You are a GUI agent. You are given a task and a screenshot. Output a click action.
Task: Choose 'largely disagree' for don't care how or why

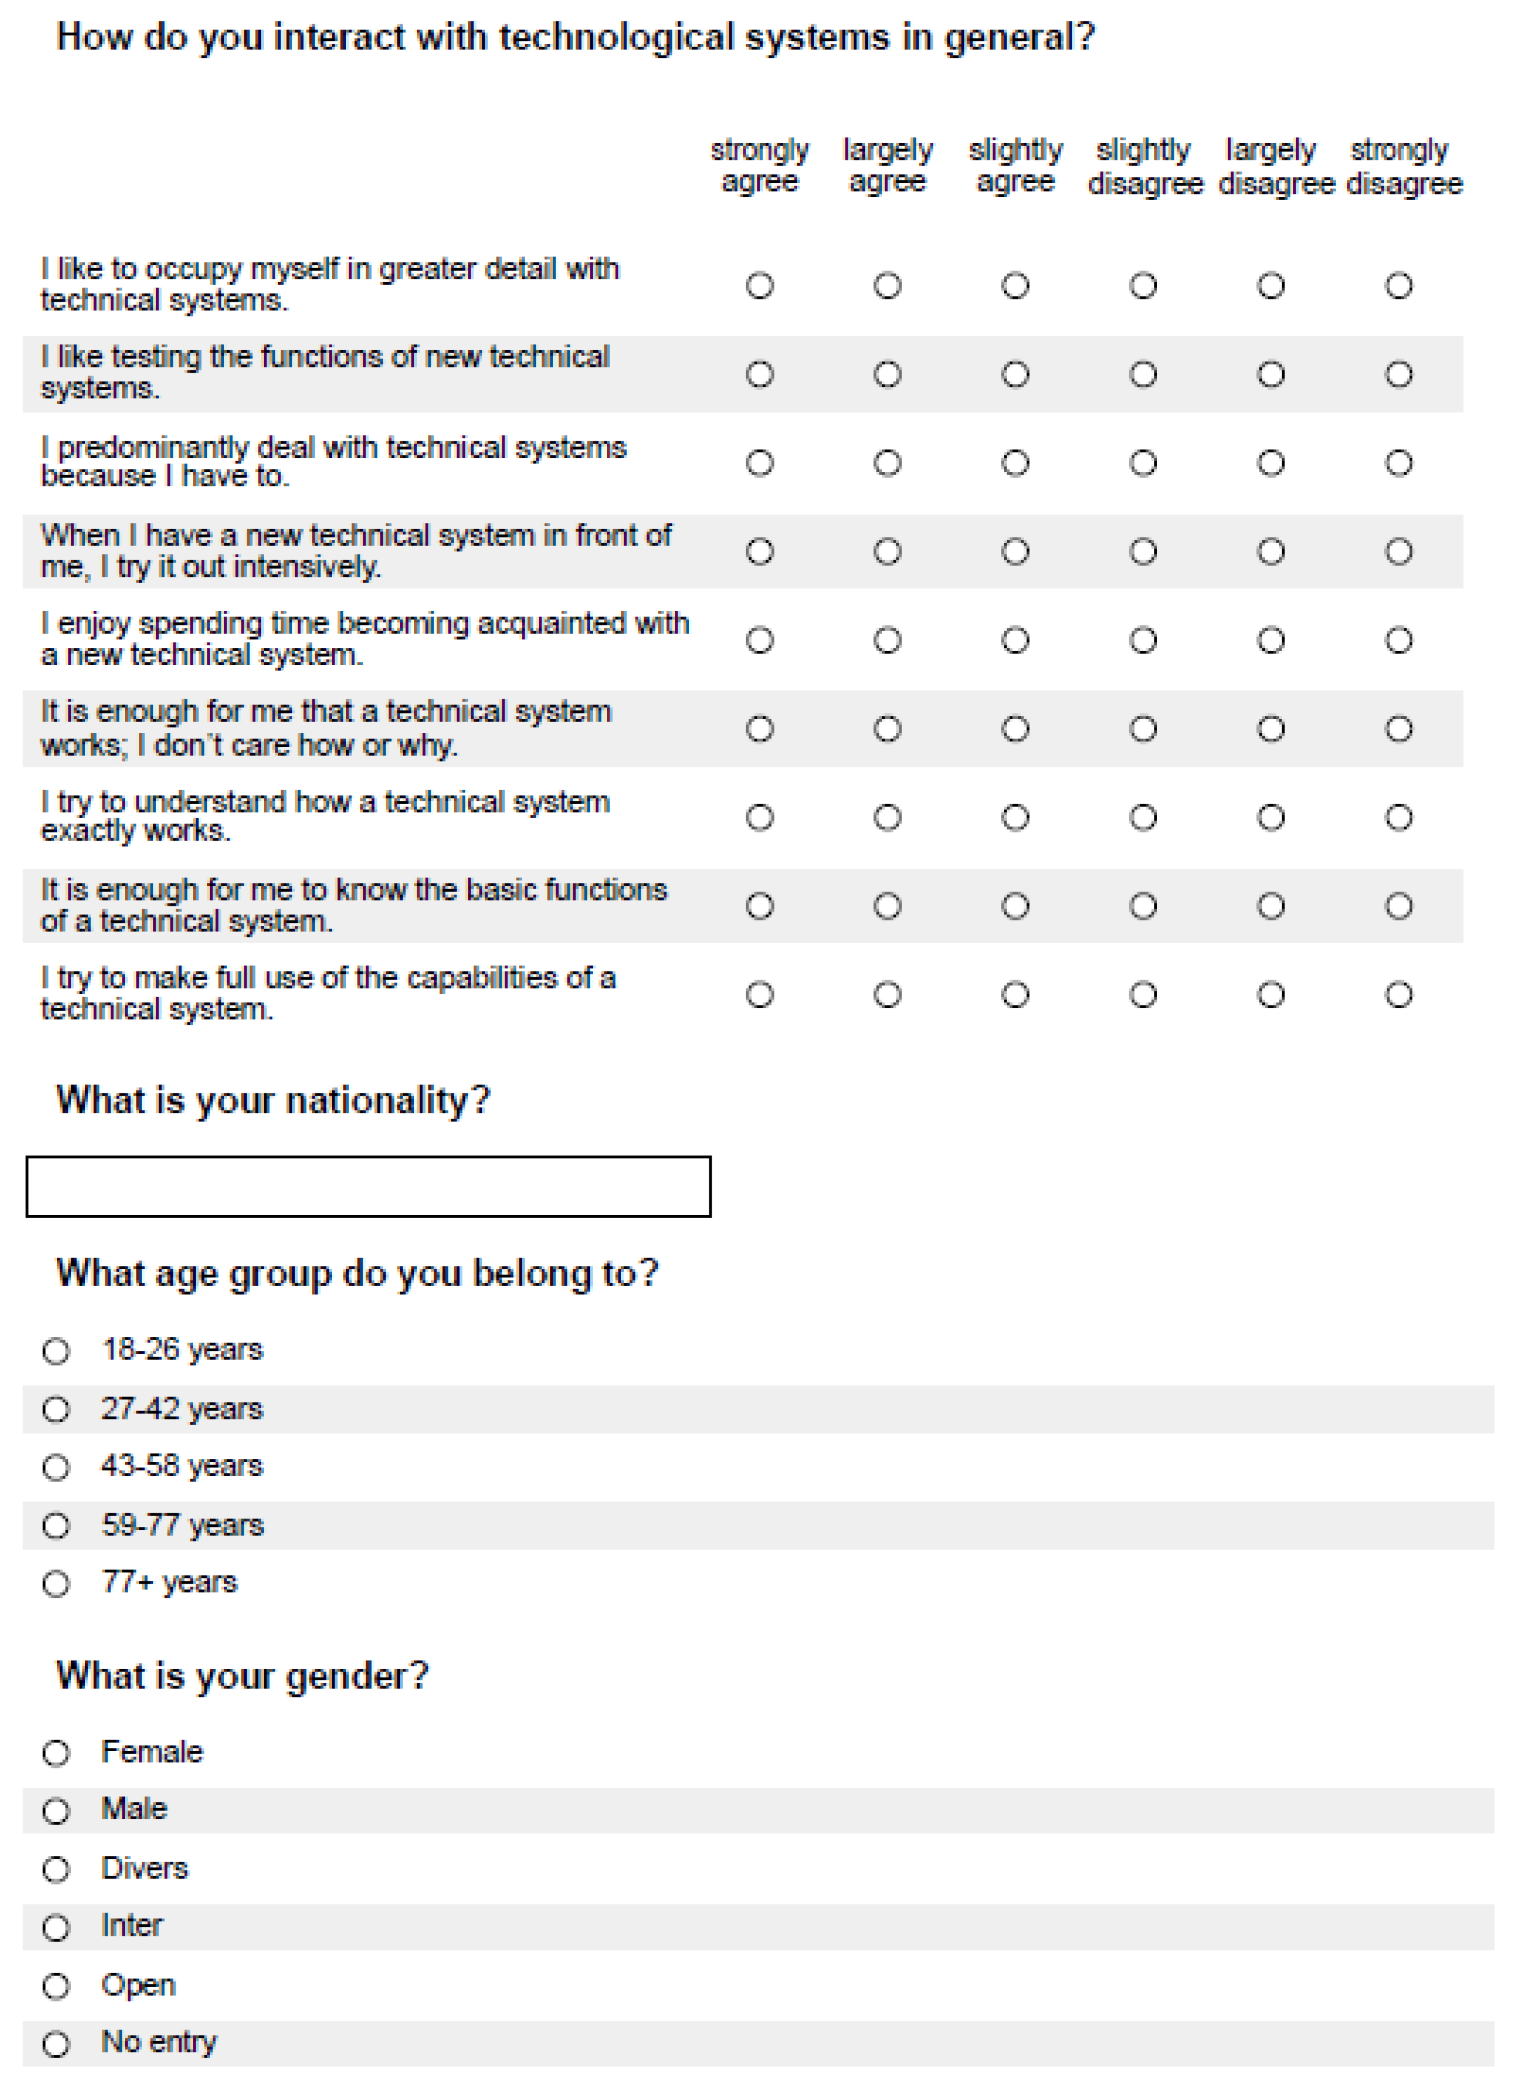[1271, 729]
